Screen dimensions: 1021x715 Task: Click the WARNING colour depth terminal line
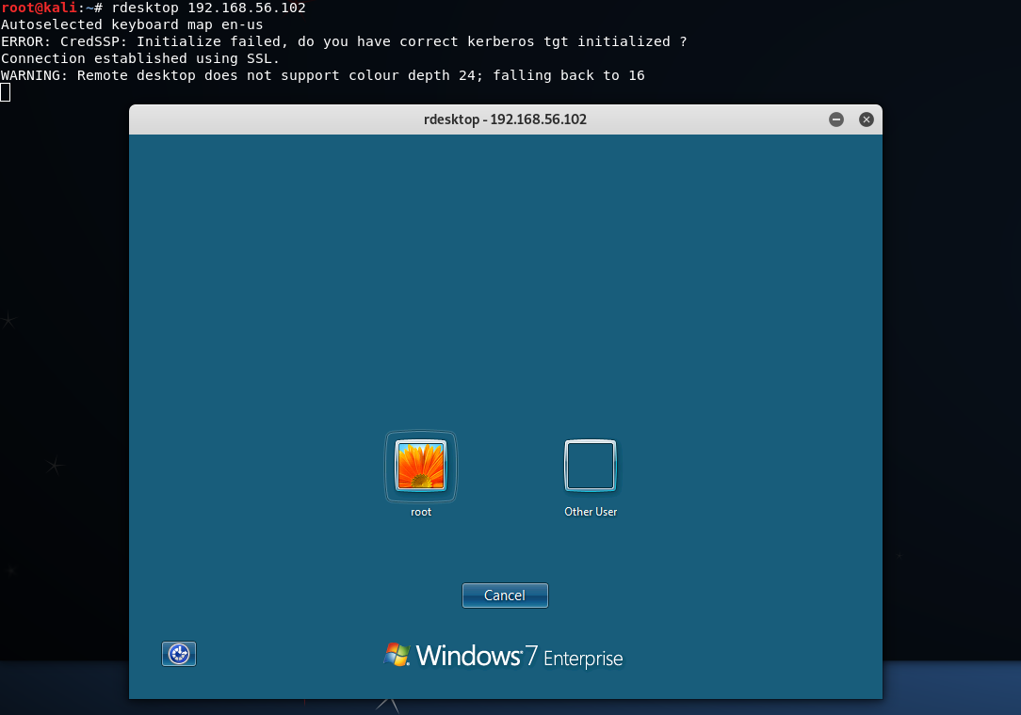tap(323, 75)
